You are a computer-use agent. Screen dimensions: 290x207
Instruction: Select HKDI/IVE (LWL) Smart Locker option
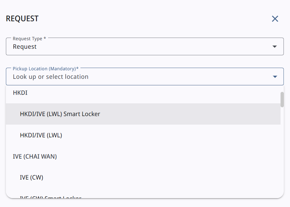(60, 114)
